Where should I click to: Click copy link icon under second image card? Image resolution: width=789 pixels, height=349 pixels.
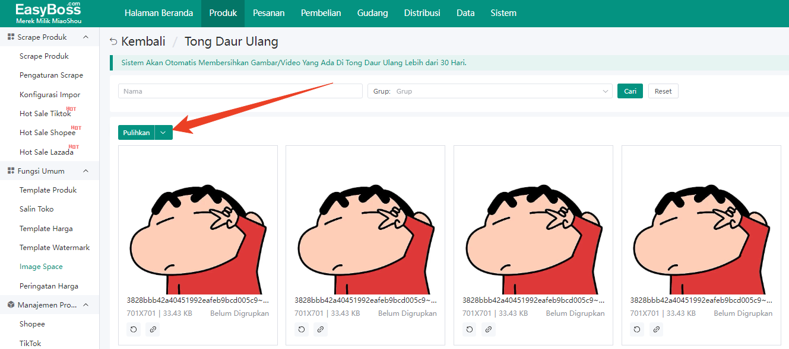tap(321, 329)
